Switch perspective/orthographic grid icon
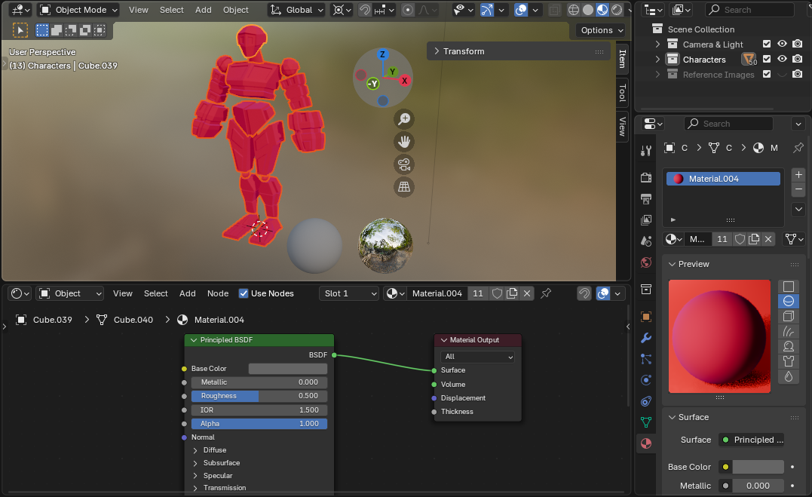This screenshot has width=812, height=497. click(x=404, y=186)
